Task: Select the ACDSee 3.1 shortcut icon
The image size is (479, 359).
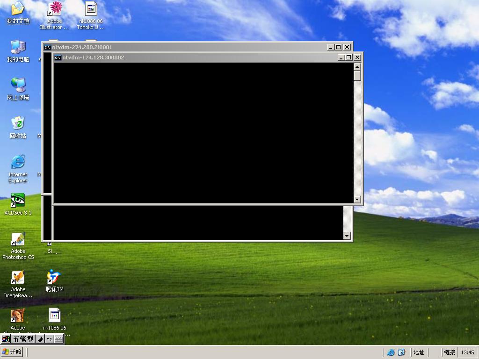Action: [18, 204]
